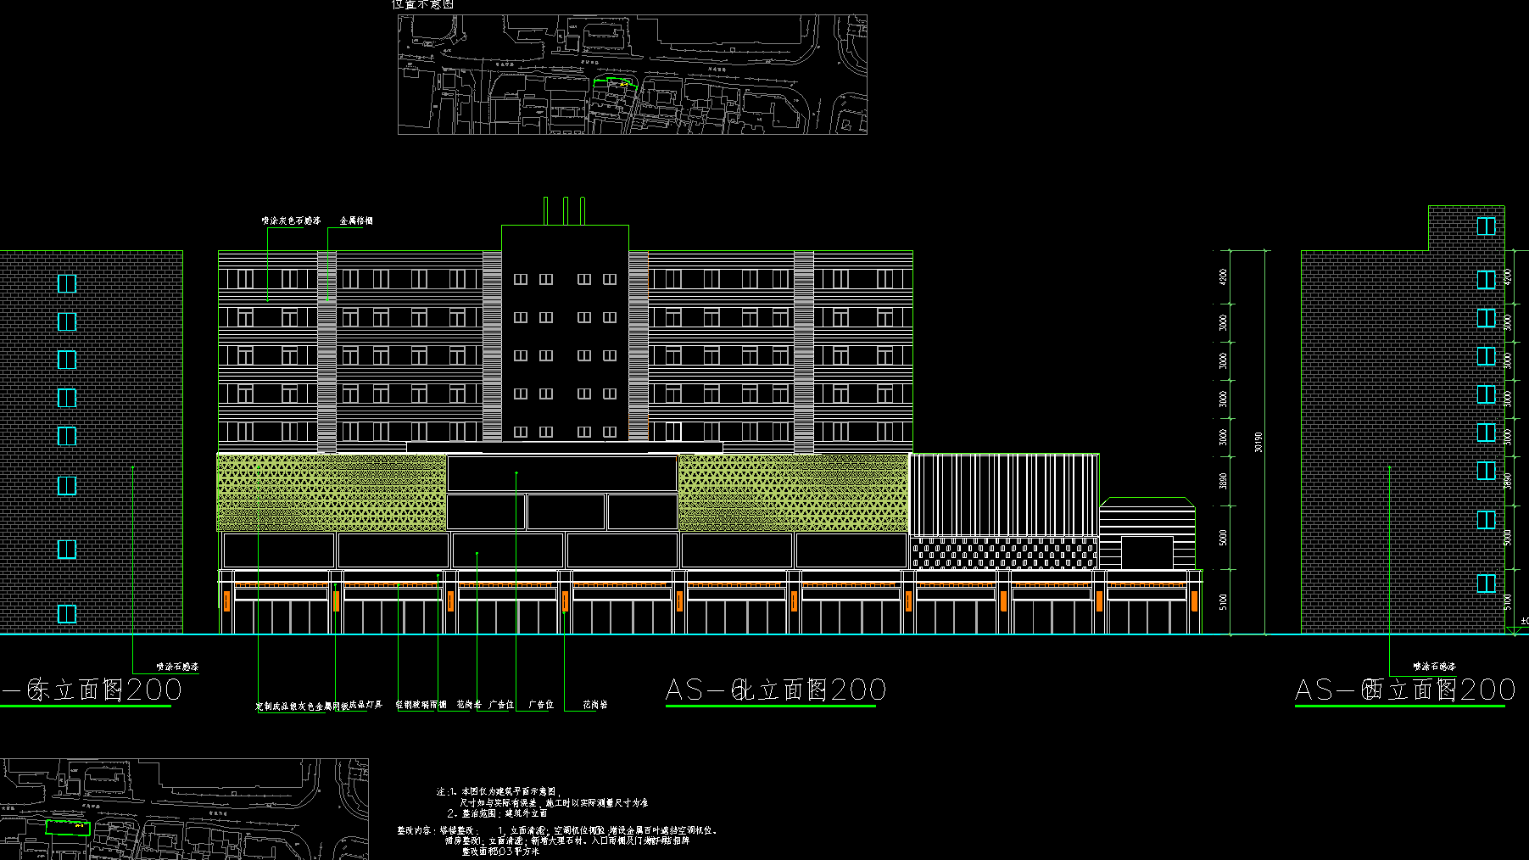Click the 整改面积 note line
This screenshot has height=860, width=1529.
500,852
